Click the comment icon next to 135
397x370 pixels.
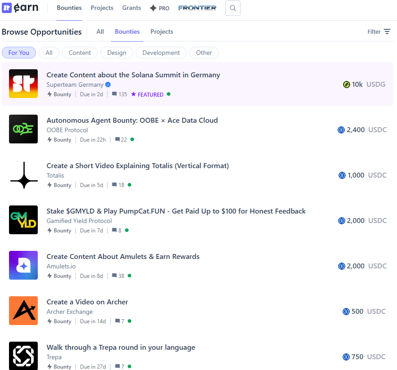click(x=115, y=94)
